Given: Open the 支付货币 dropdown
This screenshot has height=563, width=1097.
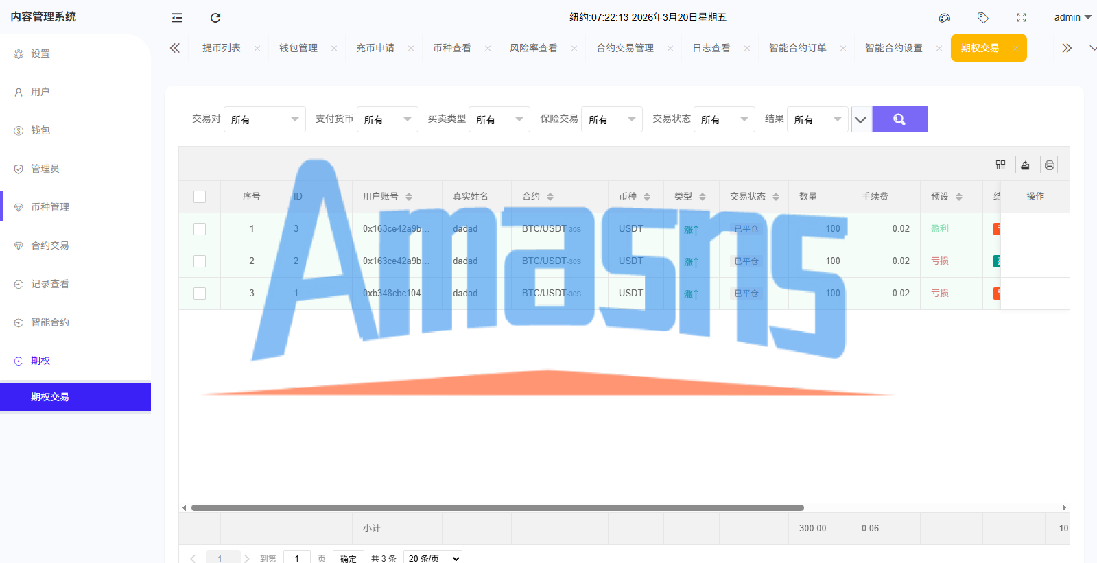Looking at the screenshot, I should coord(388,119).
